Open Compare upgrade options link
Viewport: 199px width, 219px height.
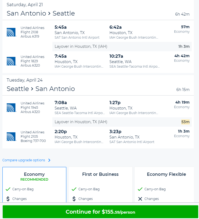[x=24, y=160]
